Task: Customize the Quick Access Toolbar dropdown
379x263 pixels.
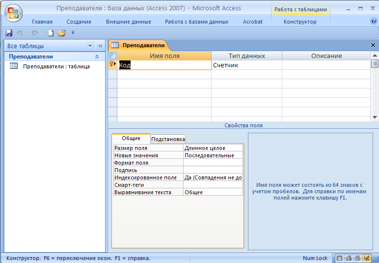Action: (73, 32)
